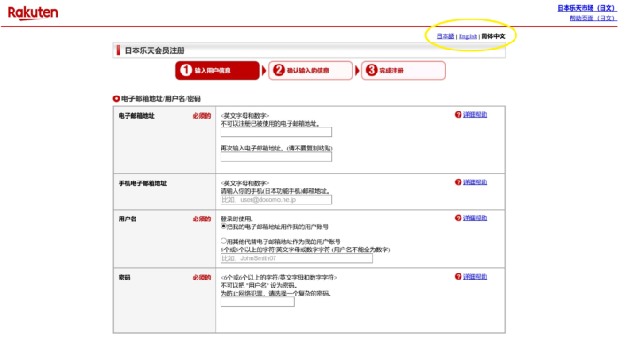The height and width of the screenshot is (338, 620).
Task: Open 详细帮助 link in 用户名 row
Action: (x=475, y=218)
